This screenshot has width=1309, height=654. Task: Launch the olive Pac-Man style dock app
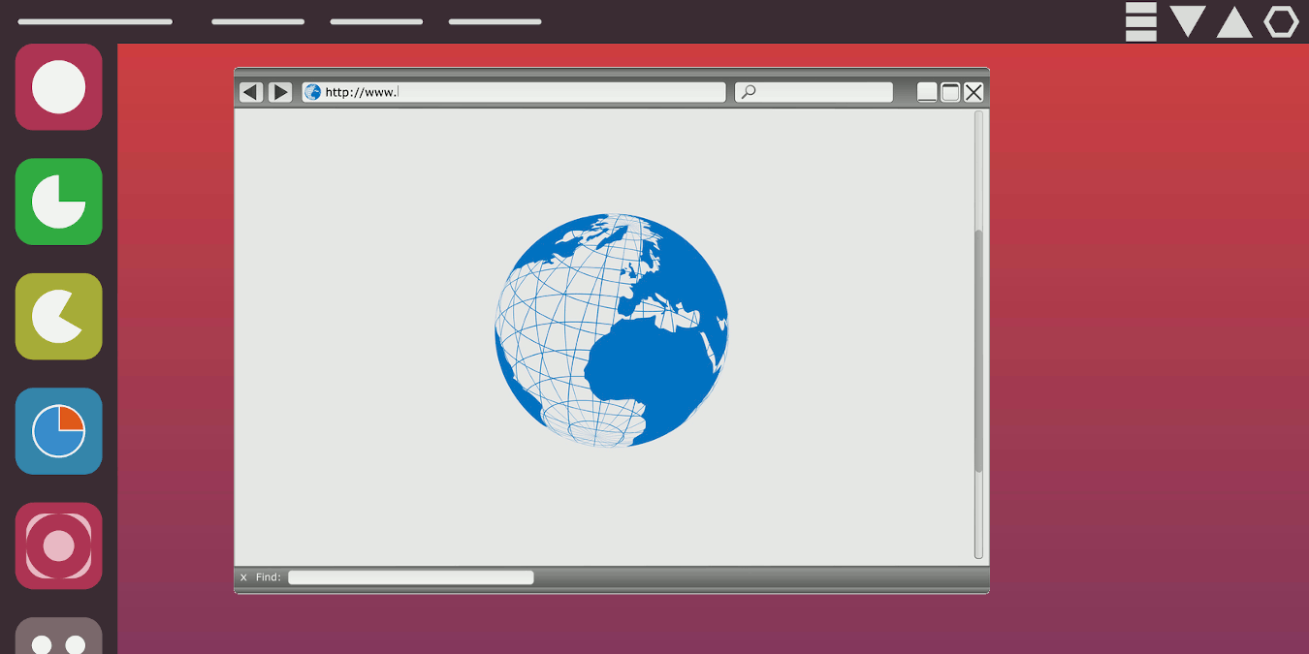click(x=58, y=316)
